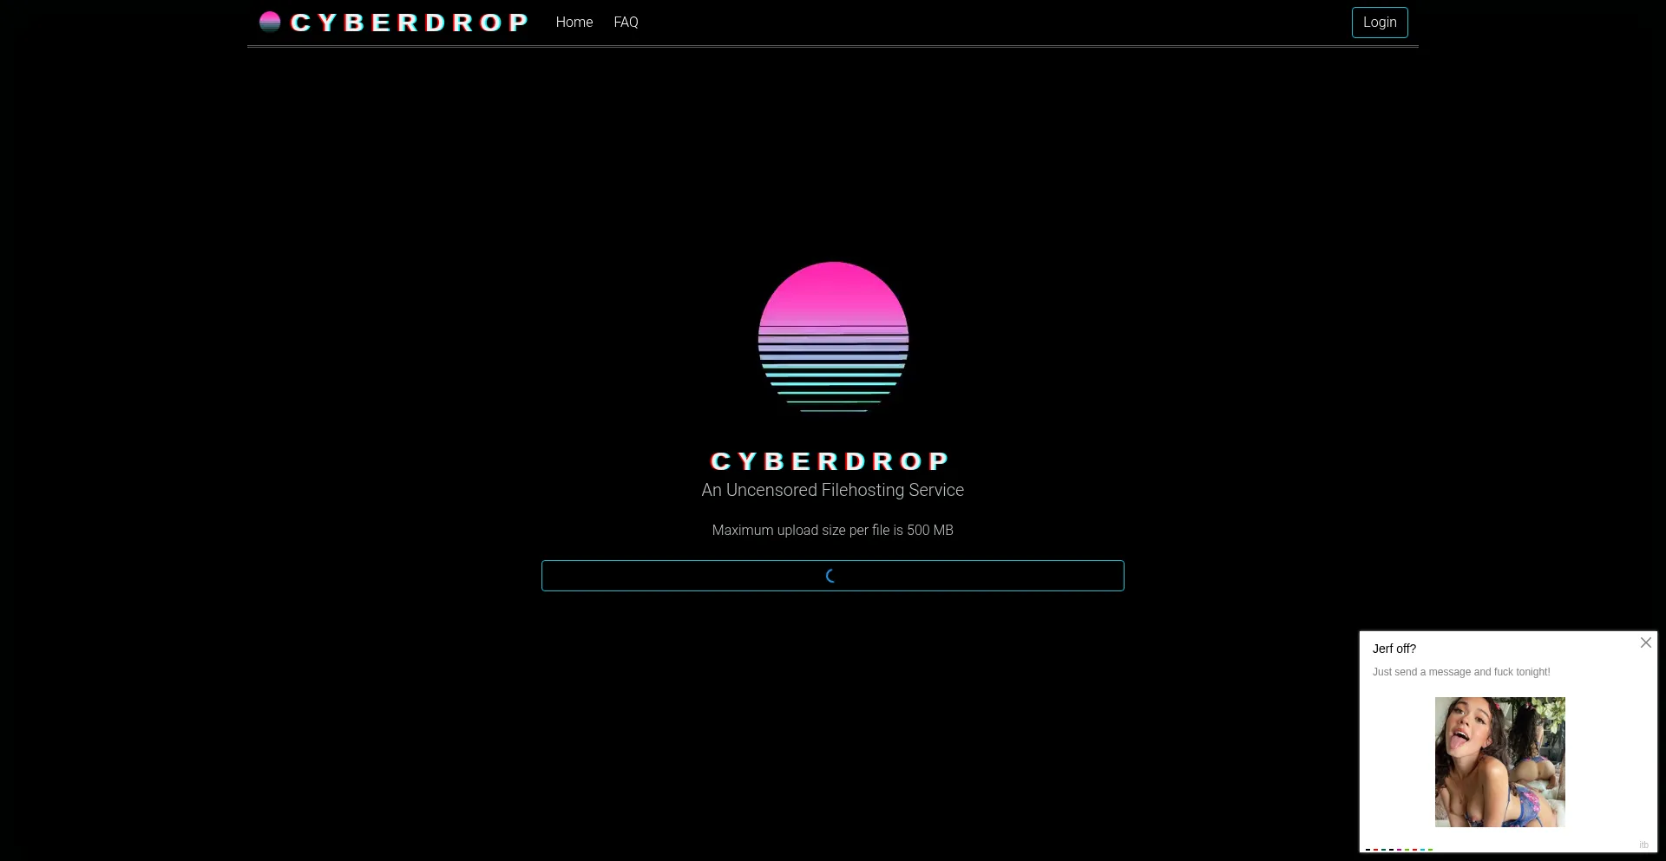Click "An Uncensored Filehosting Service" subtitle
Screen dimensions: 1666x861
click(x=833, y=490)
